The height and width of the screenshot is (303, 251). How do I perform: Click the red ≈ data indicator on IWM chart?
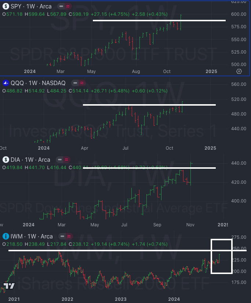[69, 236]
